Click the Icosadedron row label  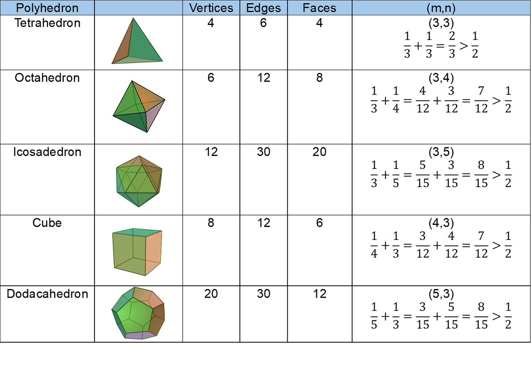pos(47,152)
